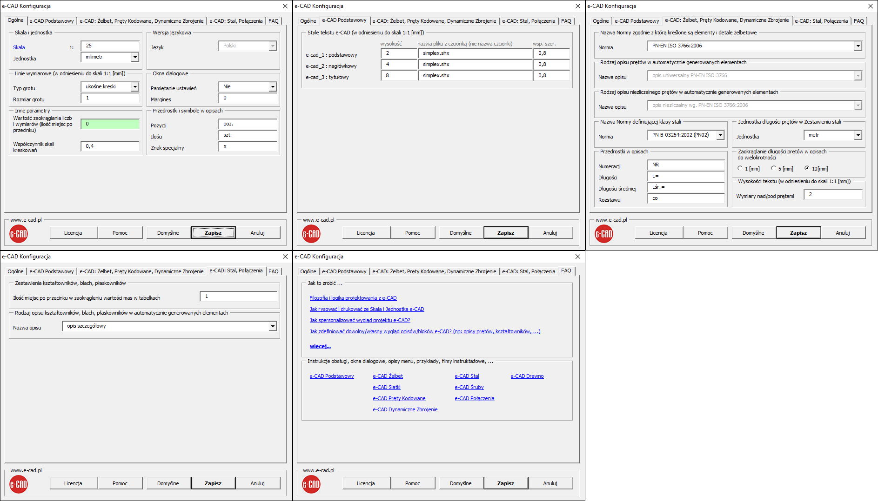Open Żelbet tab in the Stal, Połączenia window
Screen dimensions: 878x501
(x=141, y=271)
